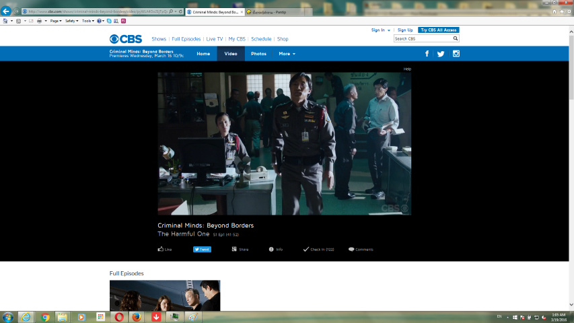574x323 pixels.
Task: Open Favorites star icon at top right
Action: 562,11
